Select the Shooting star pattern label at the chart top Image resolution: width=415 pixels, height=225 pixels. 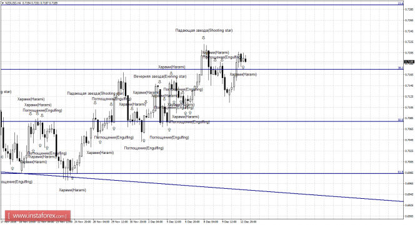point(204,31)
